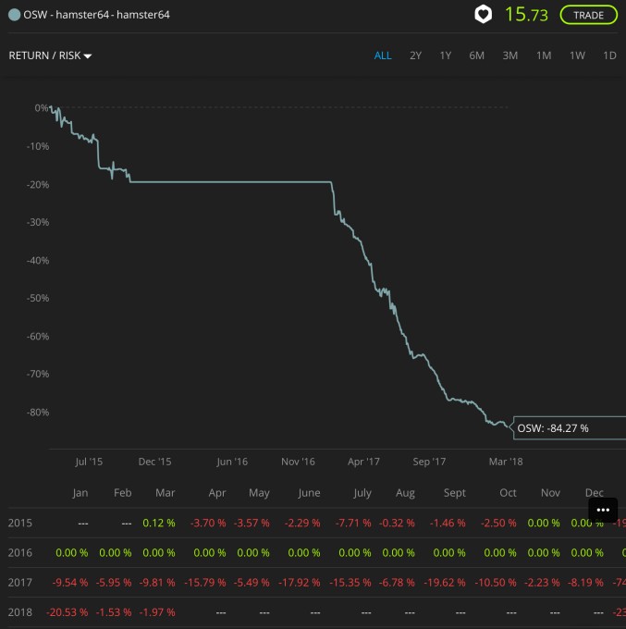Click the Mar '18 axis label

click(506, 462)
